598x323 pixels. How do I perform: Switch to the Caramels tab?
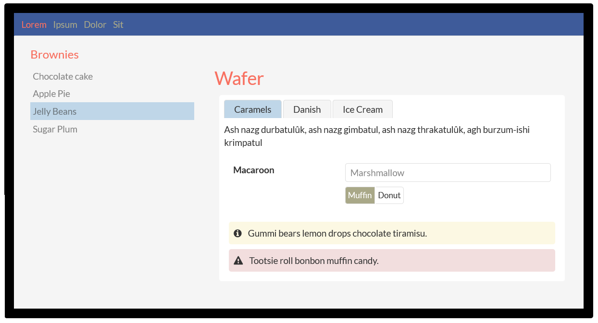[x=253, y=109]
